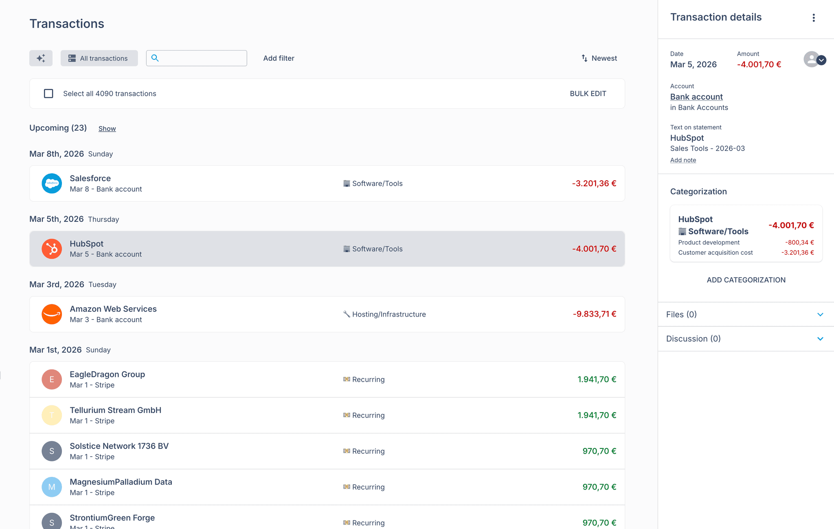This screenshot has height=529, width=834.
Task: Click the Add filter button
Action: point(279,58)
